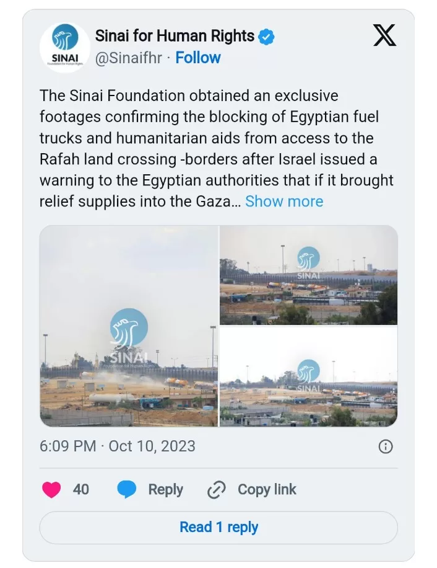The image size is (437, 568).
Task: Click the @Sinaifhr handle
Action: pyautogui.click(x=129, y=58)
